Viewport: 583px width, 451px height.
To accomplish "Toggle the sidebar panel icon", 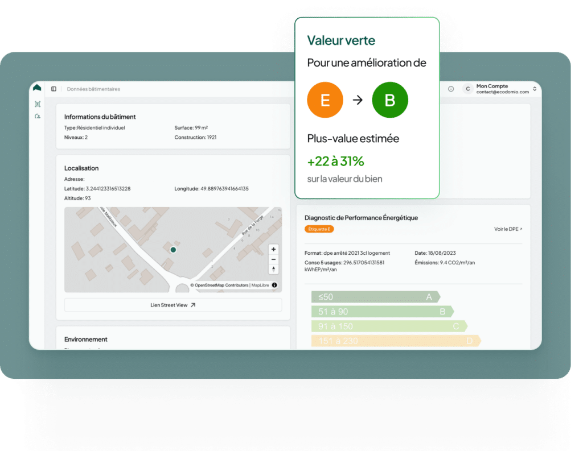I will (54, 89).
